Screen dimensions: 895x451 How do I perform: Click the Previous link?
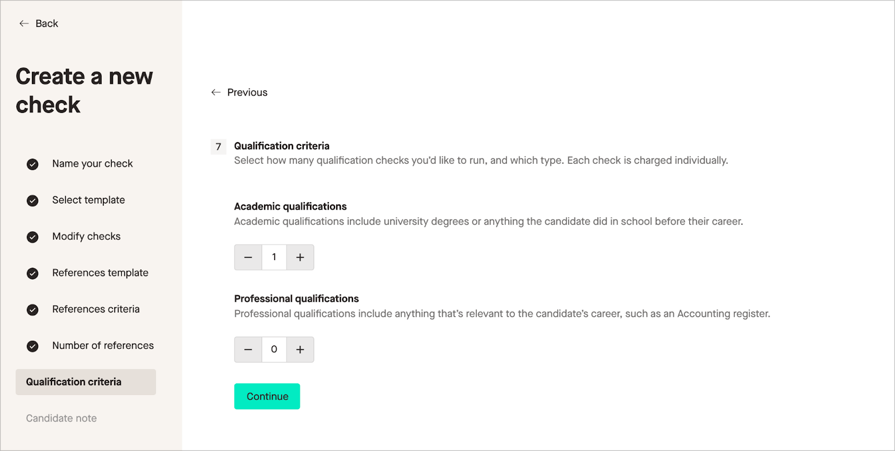tap(247, 92)
